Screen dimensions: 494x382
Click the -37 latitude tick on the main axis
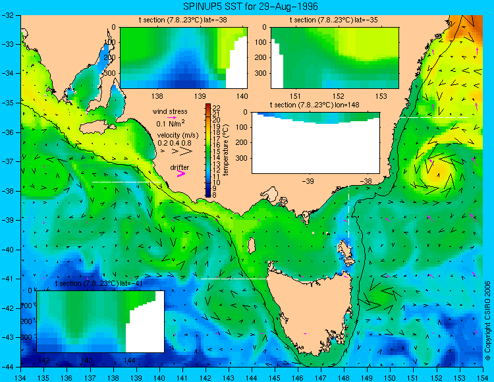pyautogui.click(x=8, y=161)
